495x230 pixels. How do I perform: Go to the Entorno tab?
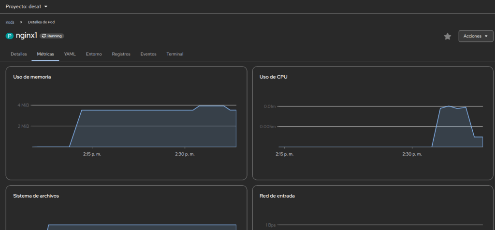94,54
